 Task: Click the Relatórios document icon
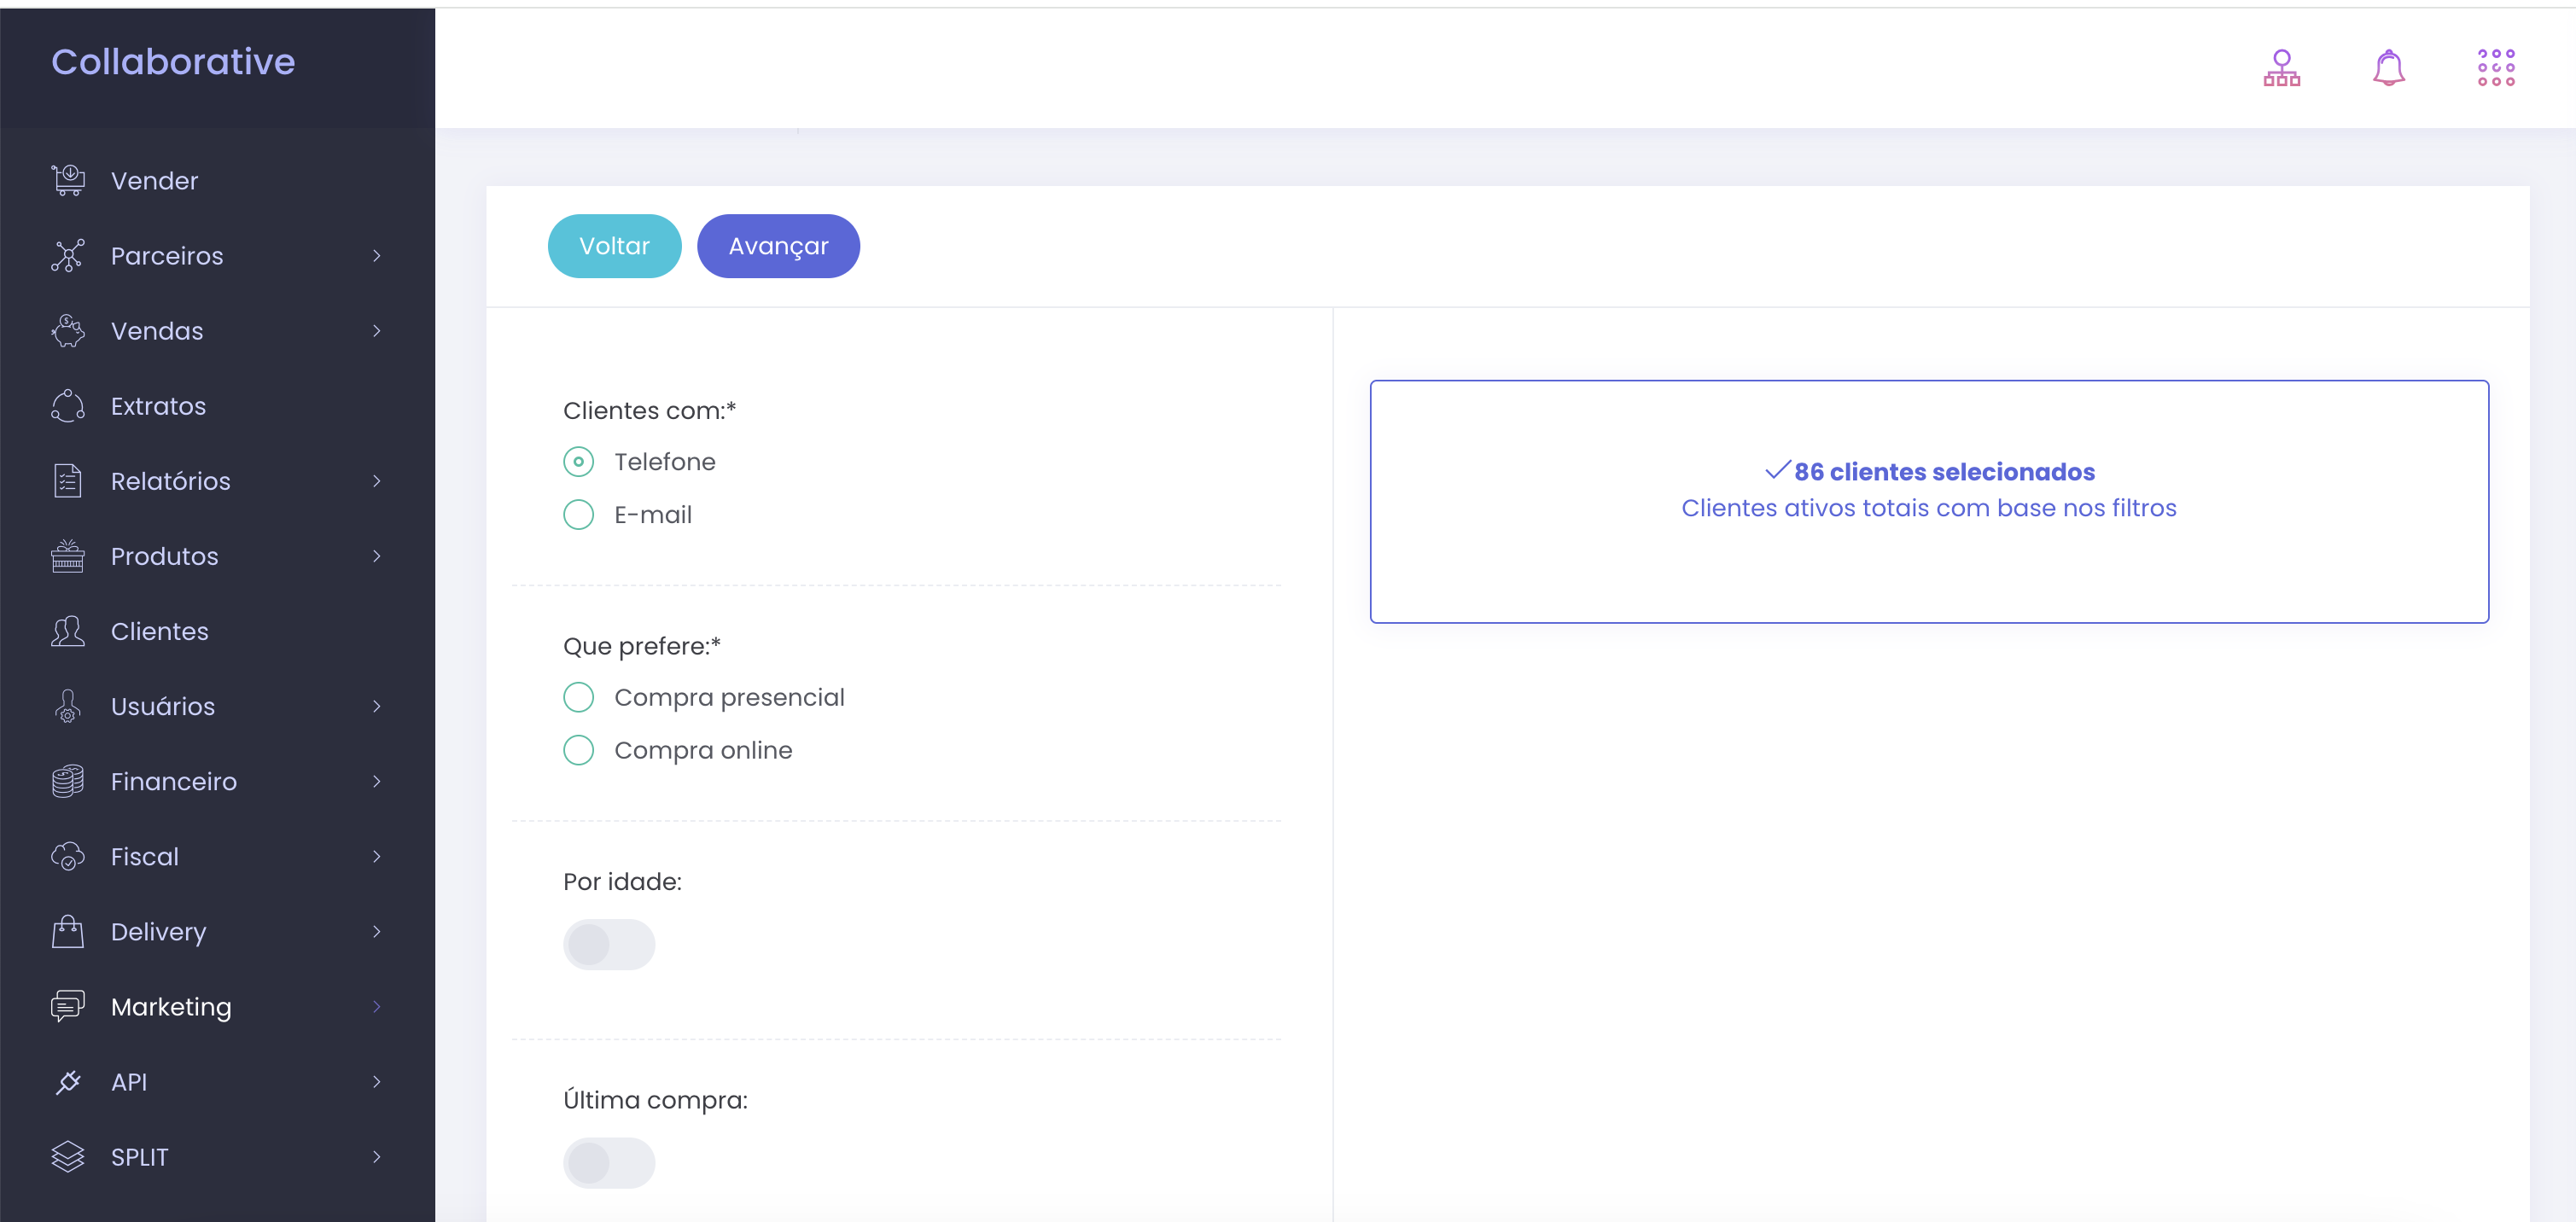point(68,481)
